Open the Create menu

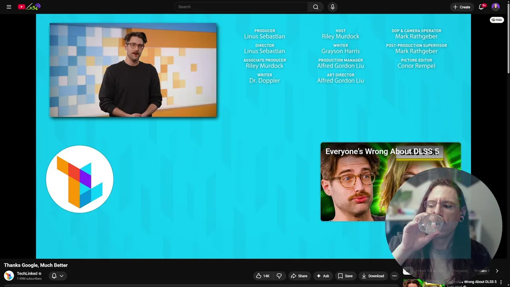click(461, 7)
